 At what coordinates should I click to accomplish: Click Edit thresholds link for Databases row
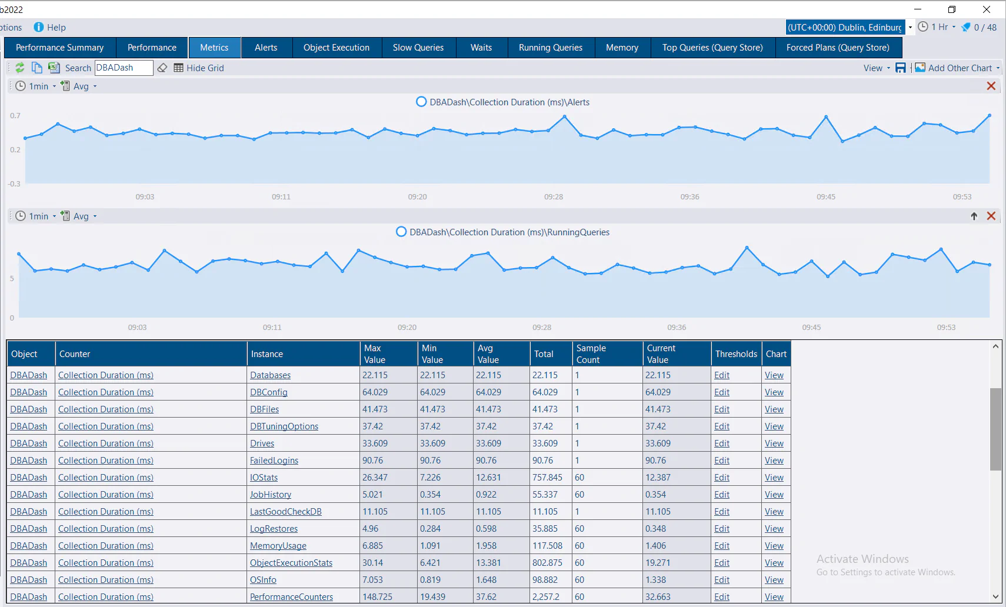[x=721, y=375]
